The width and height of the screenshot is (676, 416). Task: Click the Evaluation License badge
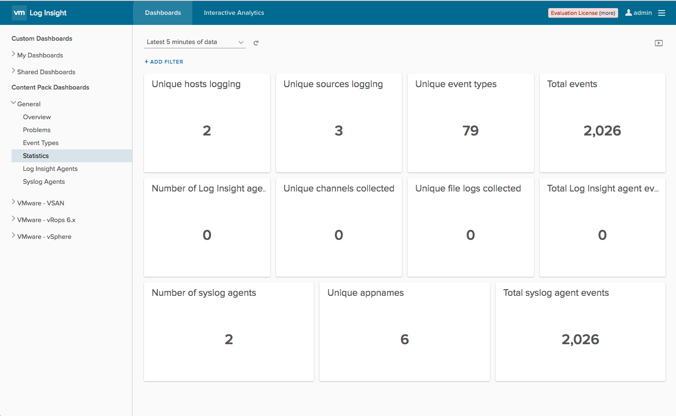point(583,13)
